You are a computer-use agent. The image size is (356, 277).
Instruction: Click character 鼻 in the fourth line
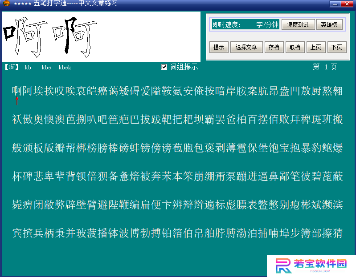(274, 176)
